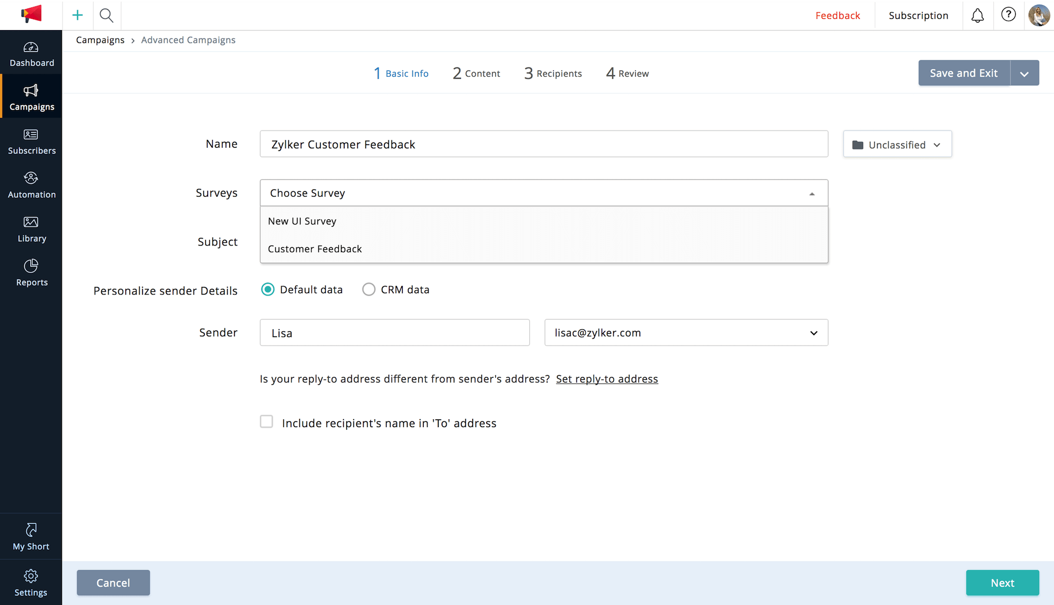1054x605 pixels.
Task: Go to Dashboard in sidebar
Action: point(31,54)
